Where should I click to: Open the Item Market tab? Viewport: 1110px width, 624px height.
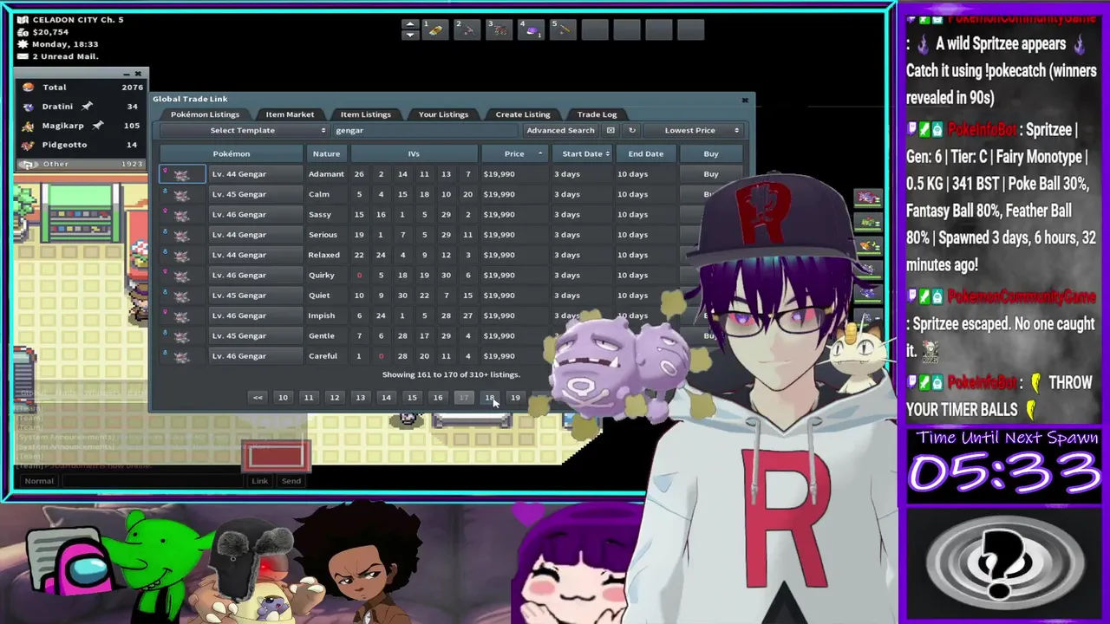click(x=290, y=114)
